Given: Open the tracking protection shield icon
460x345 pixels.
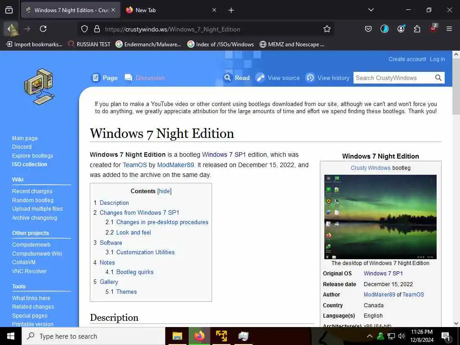Looking at the screenshot, I should point(84,29).
